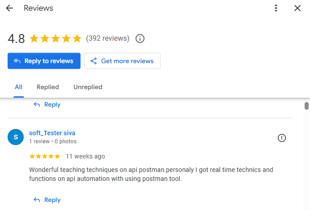The height and width of the screenshot is (210, 310).
Task: Open soft_Tester siva's profile link
Action: (52, 133)
